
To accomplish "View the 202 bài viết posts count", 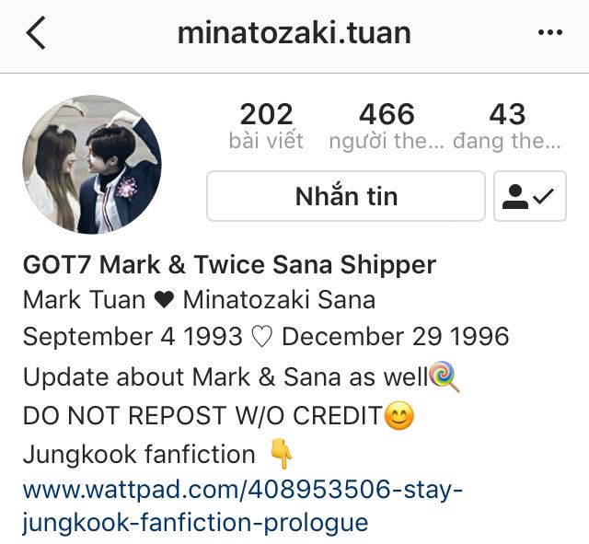I will 266,126.
